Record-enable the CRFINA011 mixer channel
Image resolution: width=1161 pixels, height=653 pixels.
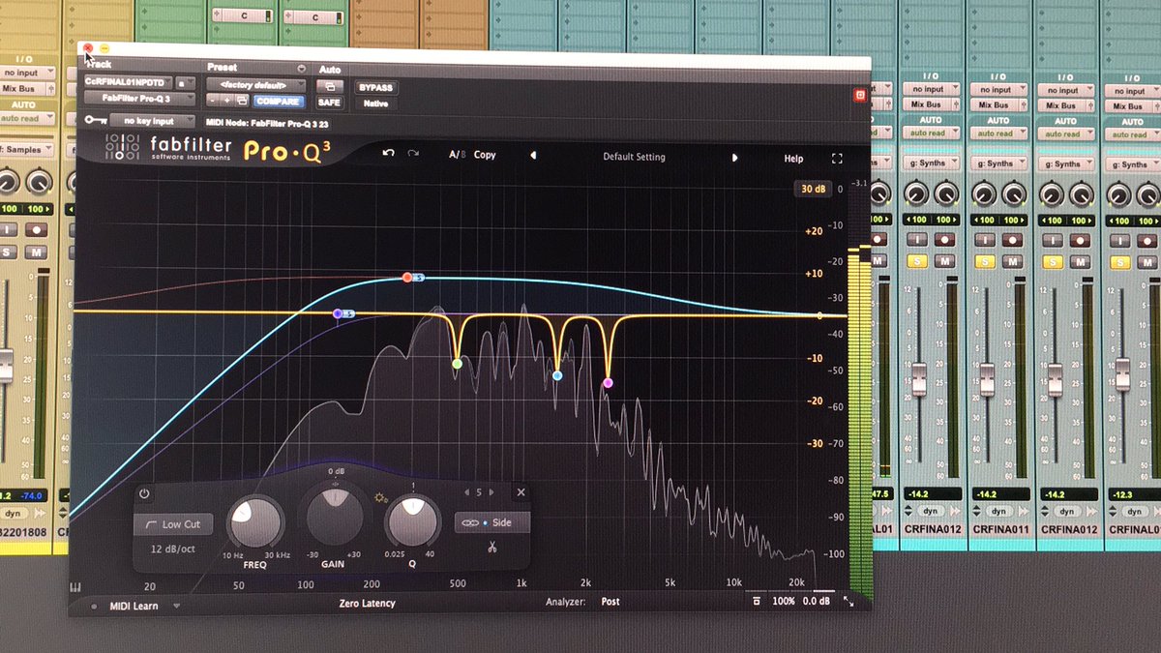pyautogui.click(x=1011, y=239)
